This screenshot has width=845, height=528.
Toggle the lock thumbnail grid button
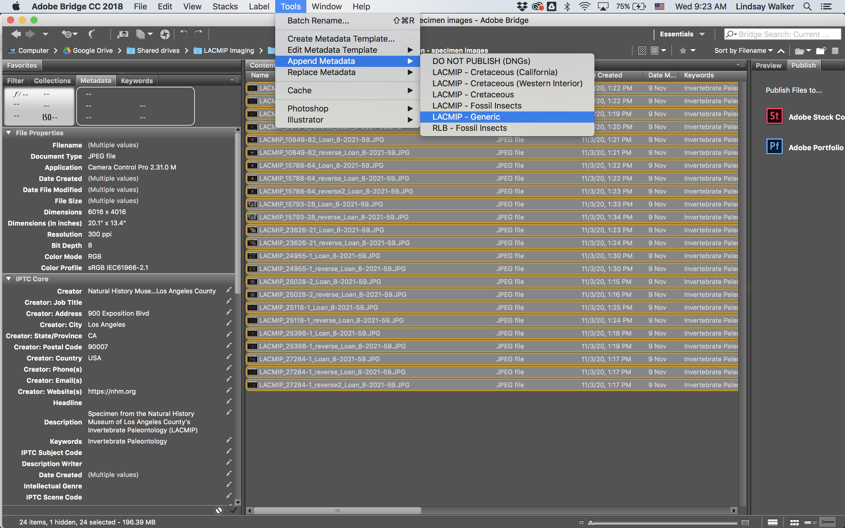pos(772,522)
